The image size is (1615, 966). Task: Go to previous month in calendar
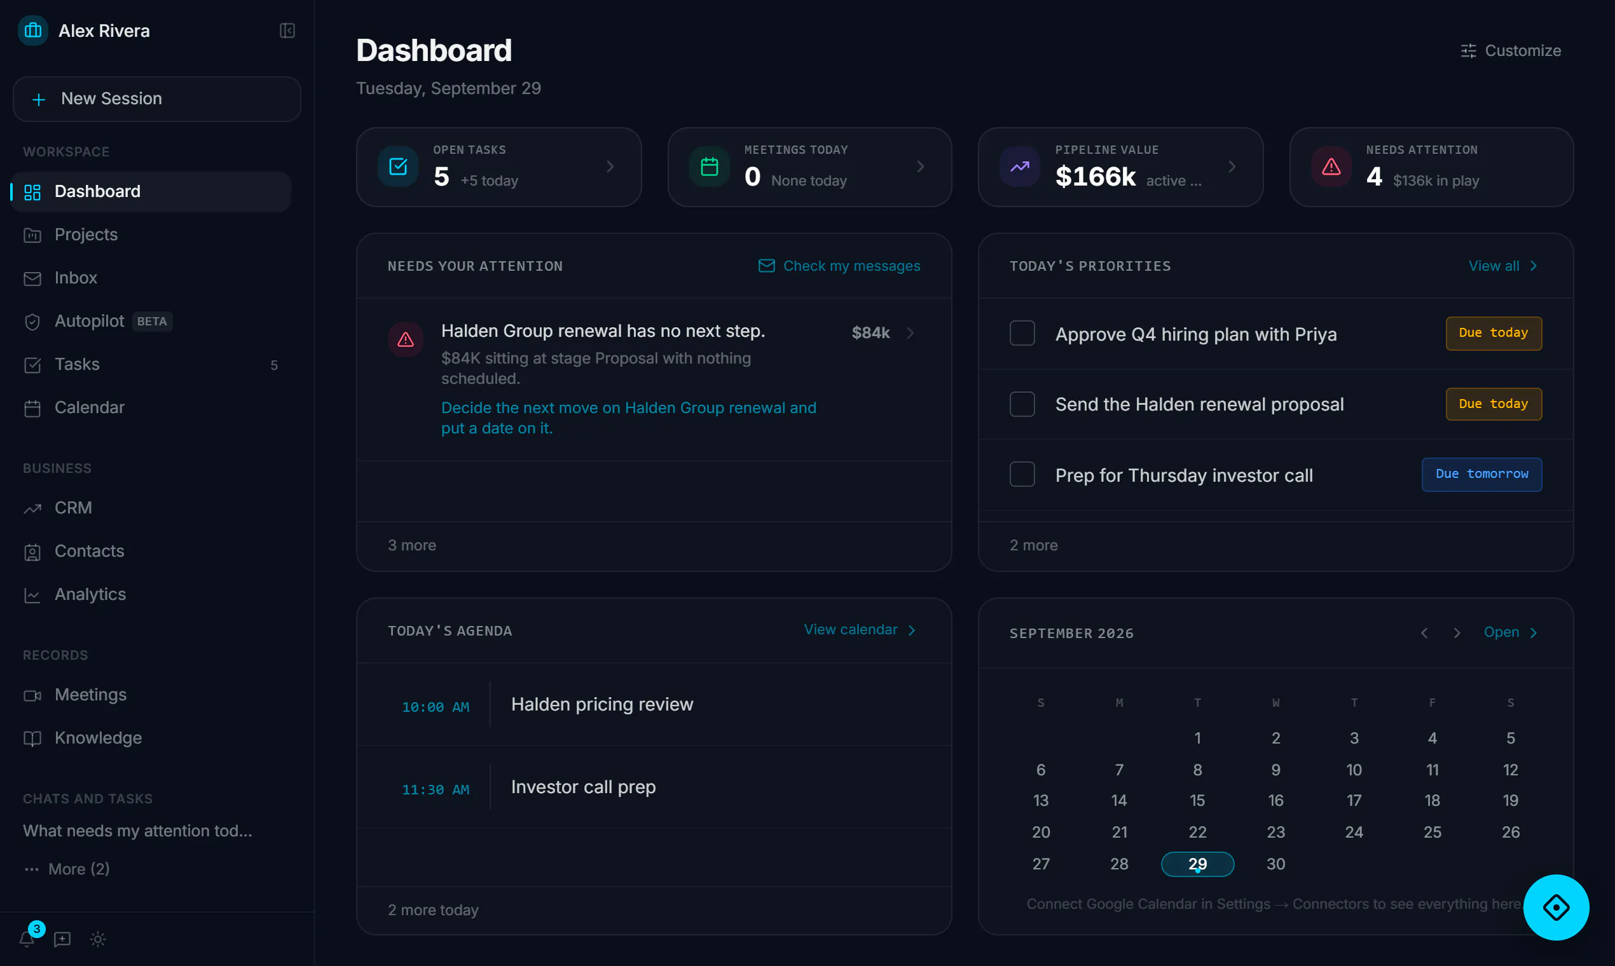pyautogui.click(x=1424, y=633)
